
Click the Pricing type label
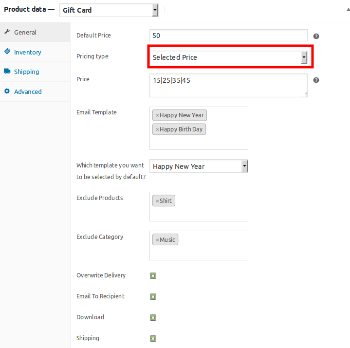coord(92,56)
